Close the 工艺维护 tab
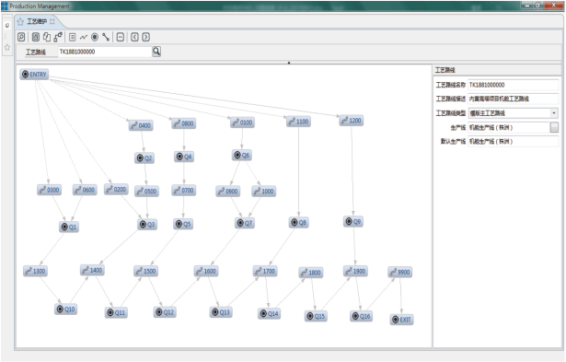This screenshot has height=362, width=566. point(52,22)
